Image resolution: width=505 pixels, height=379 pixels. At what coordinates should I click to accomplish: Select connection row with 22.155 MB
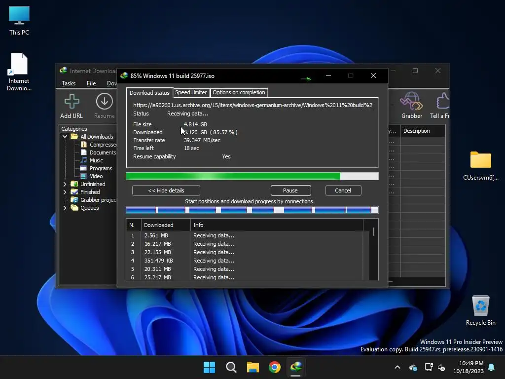[x=248, y=252]
